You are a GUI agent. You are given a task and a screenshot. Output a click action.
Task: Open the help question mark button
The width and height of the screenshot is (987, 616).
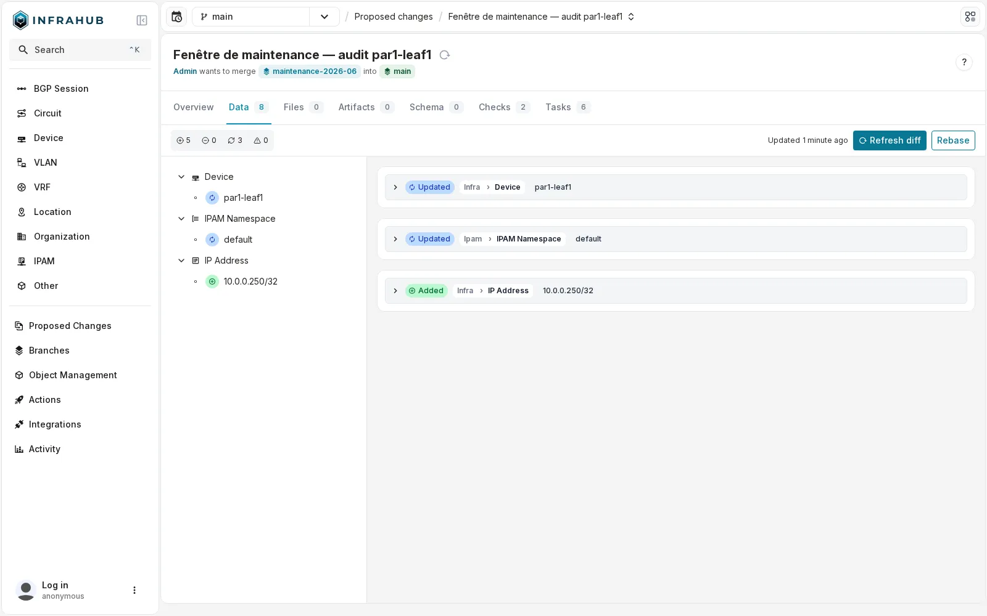click(964, 62)
